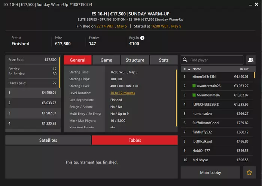Click the Re-Entries value 30
This screenshot has height=186, width=262.
coord(55,74)
